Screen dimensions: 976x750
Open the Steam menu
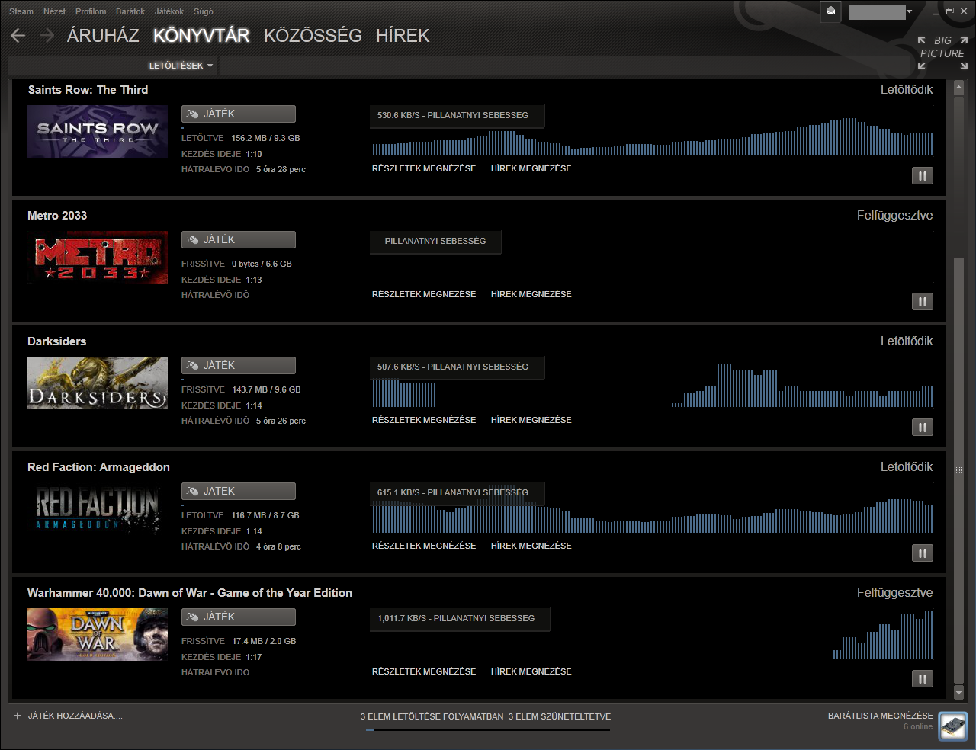coord(21,11)
